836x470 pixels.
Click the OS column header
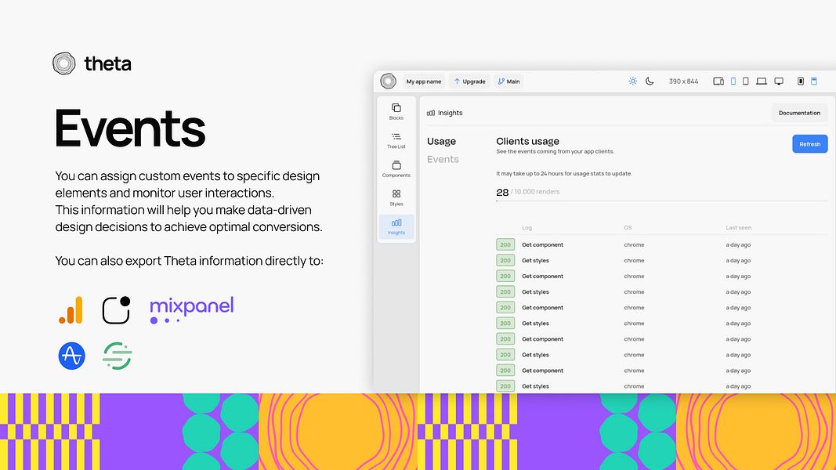tap(628, 227)
